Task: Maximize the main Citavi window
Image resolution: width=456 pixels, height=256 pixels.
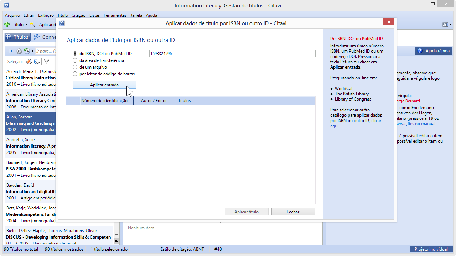Action: [432, 4]
